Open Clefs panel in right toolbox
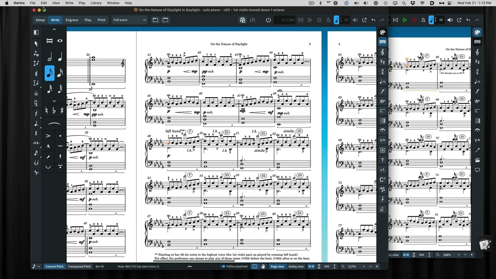 point(382,52)
